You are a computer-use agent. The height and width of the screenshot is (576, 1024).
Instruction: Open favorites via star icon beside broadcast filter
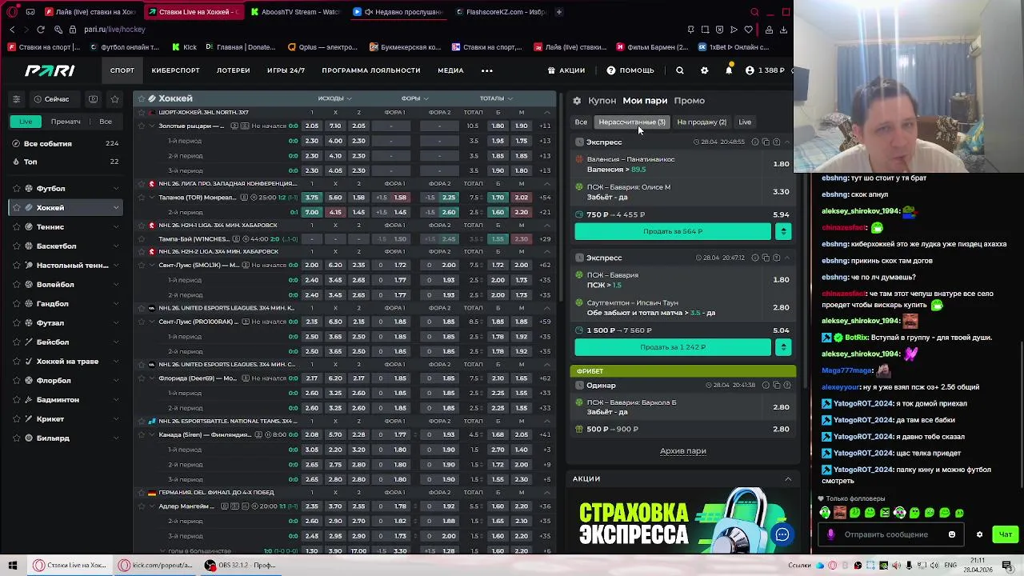tap(114, 99)
